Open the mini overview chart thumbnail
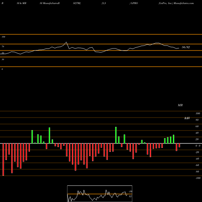Image resolution: width=202 pixels, height=202 pixels. (x=100, y=194)
